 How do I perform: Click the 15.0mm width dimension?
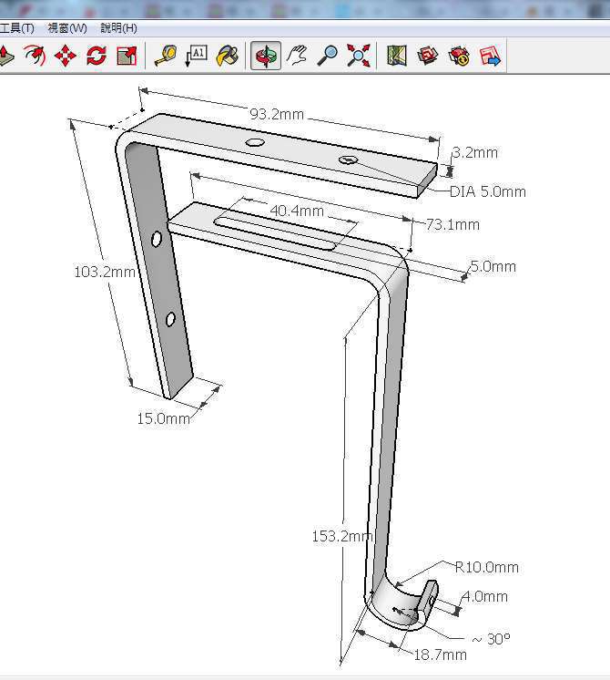pyautogui.click(x=164, y=418)
